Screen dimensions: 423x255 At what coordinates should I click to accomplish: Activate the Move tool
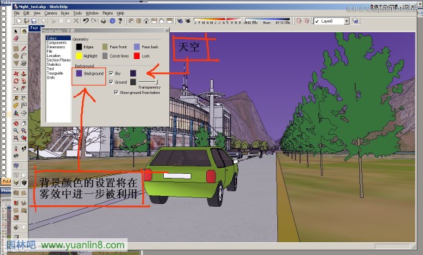tap(16, 73)
